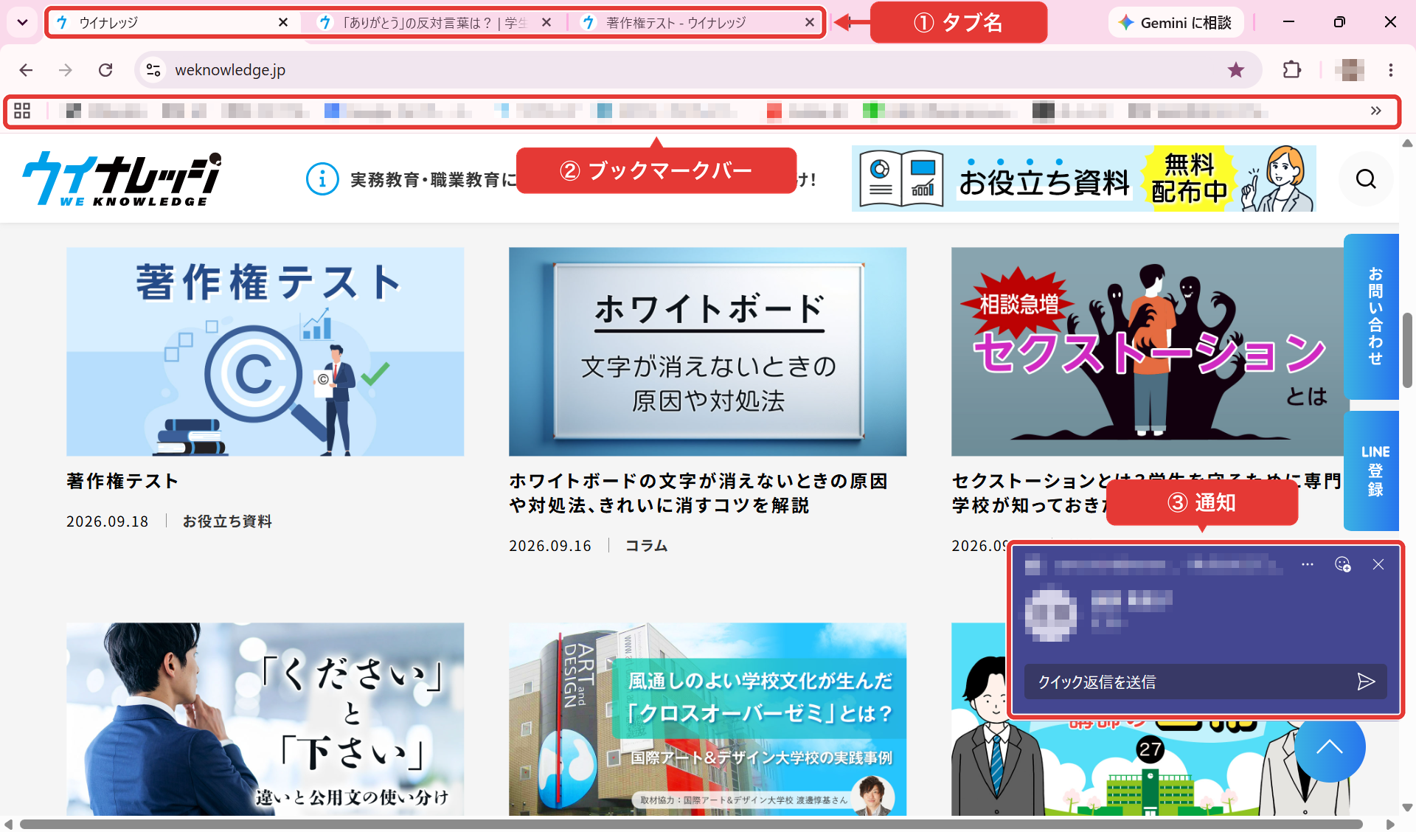Open the お役立ち資料 無料配布中 banner
The image size is (1416, 832).
(1084, 178)
